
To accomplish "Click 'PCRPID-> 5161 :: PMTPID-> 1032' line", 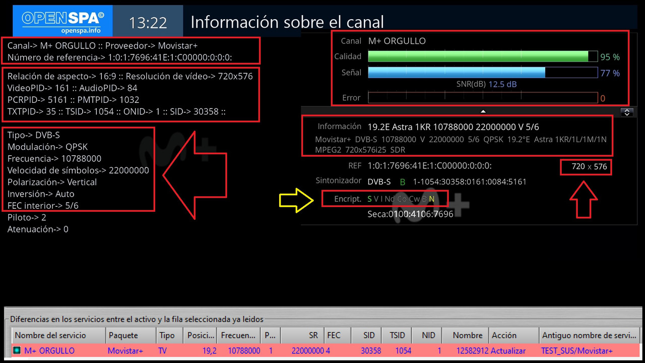I will [x=73, y=99].
